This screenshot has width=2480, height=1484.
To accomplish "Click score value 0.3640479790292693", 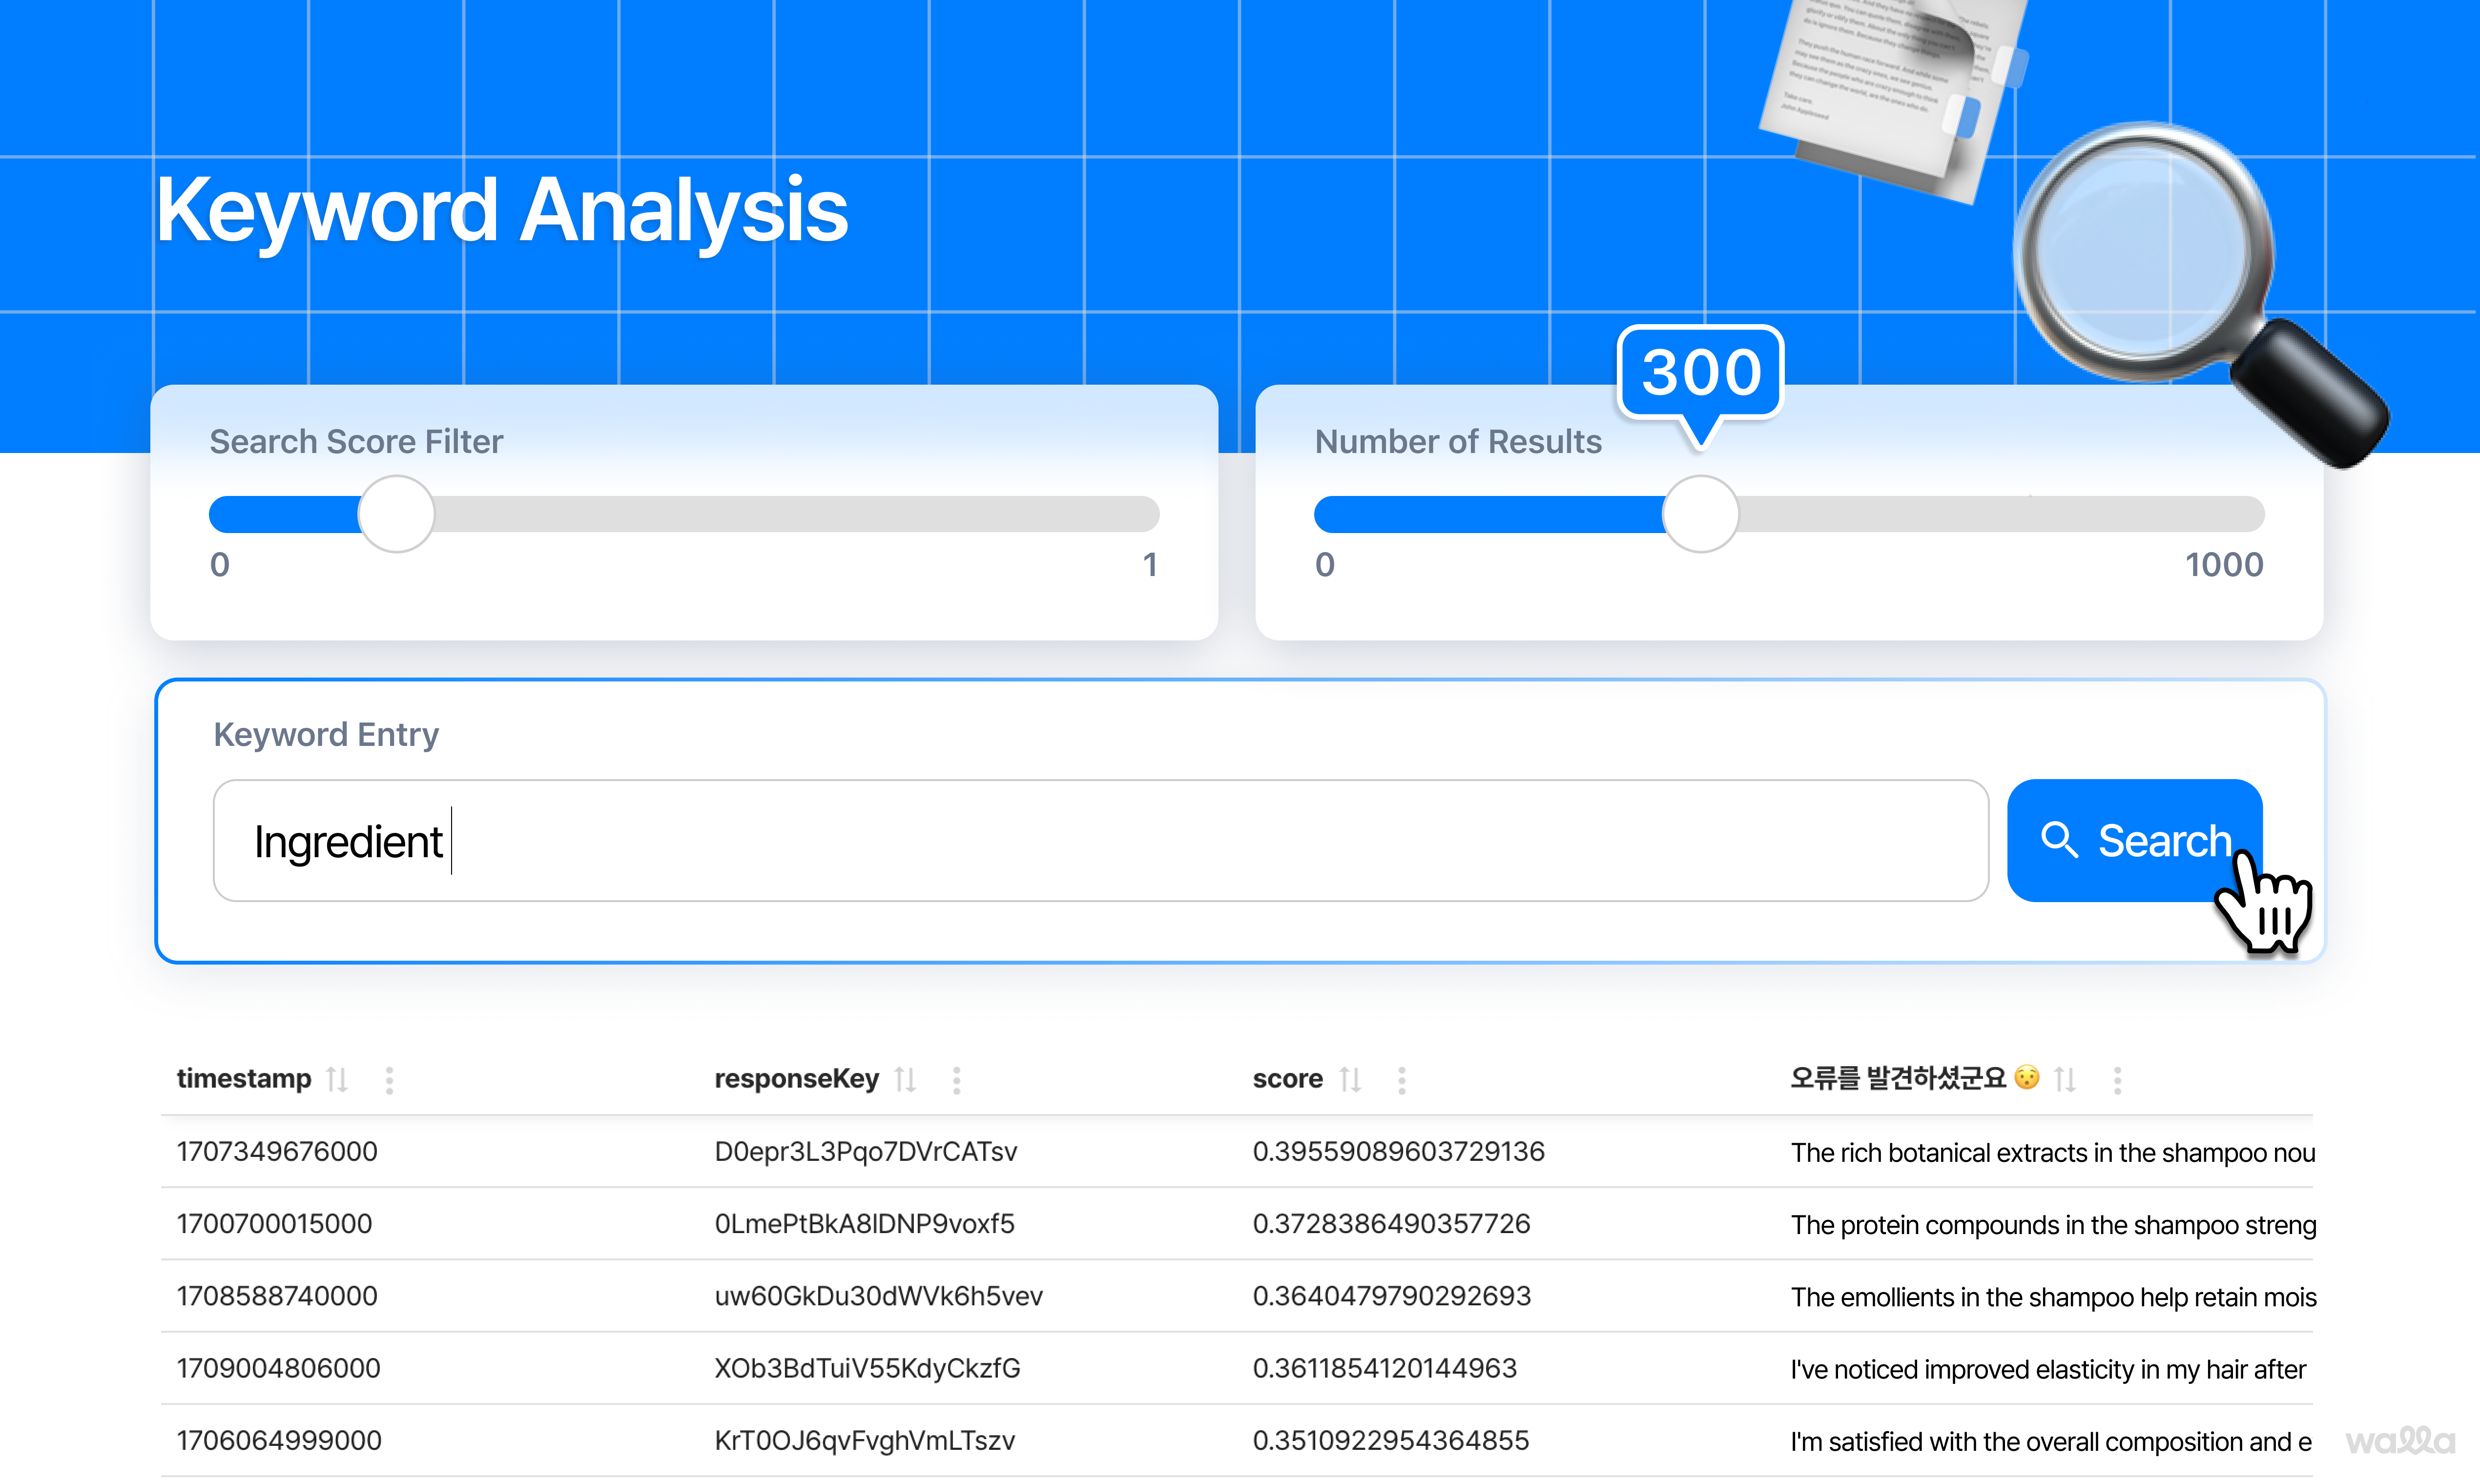I will pyautogui.click(x=1391, y=1295).
